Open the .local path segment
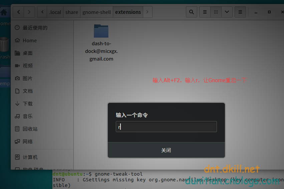 55,12
